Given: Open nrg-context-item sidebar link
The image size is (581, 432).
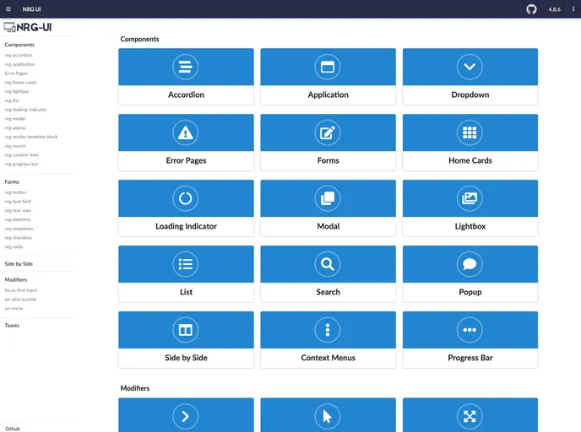Looking at the screenshot, I should (21, 155).
